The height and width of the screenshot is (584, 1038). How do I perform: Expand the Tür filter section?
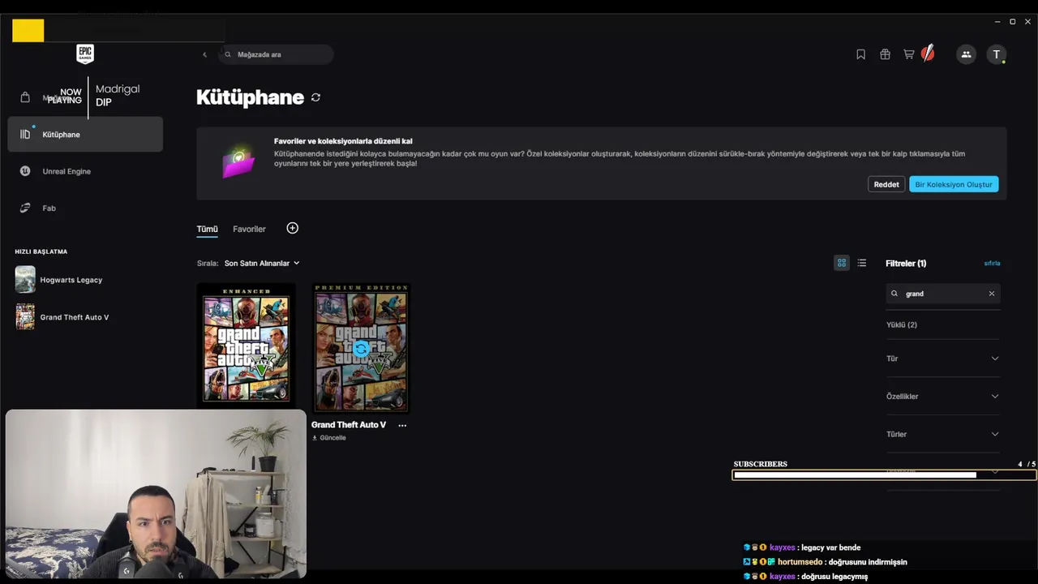[x=943, y=359]
